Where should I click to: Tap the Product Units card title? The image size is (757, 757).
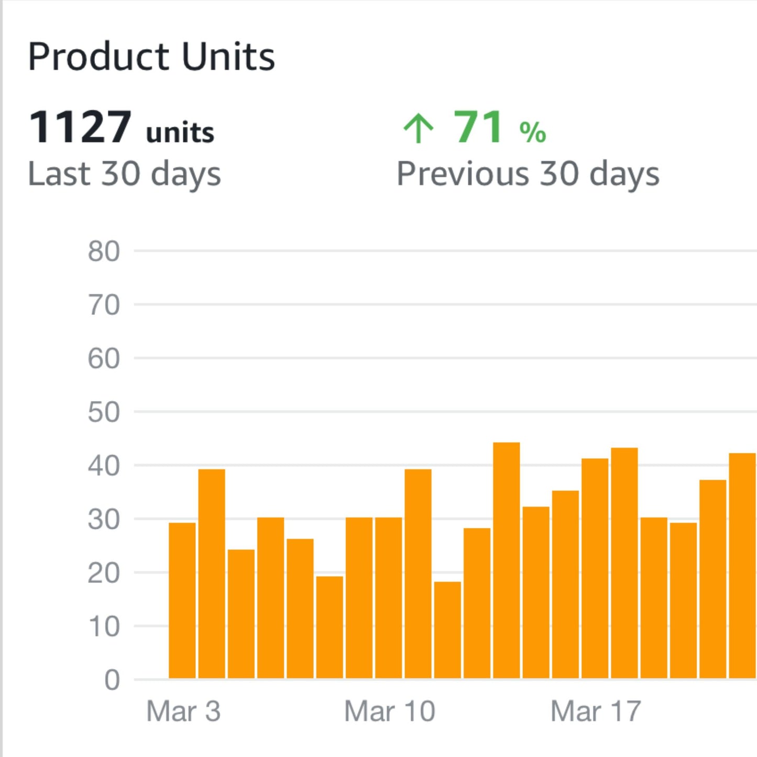151,57
